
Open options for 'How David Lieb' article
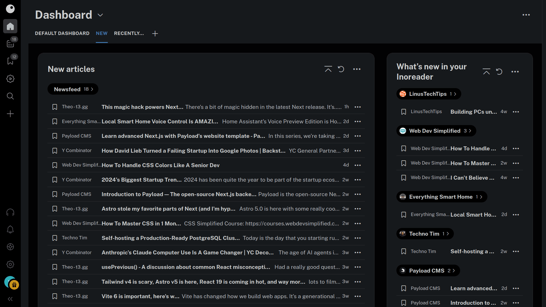(358, 151)
